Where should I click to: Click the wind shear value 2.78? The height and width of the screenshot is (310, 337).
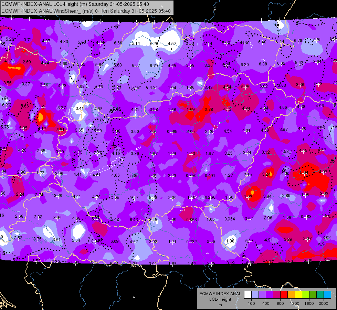pyautogui.click(x=209, y=110)
